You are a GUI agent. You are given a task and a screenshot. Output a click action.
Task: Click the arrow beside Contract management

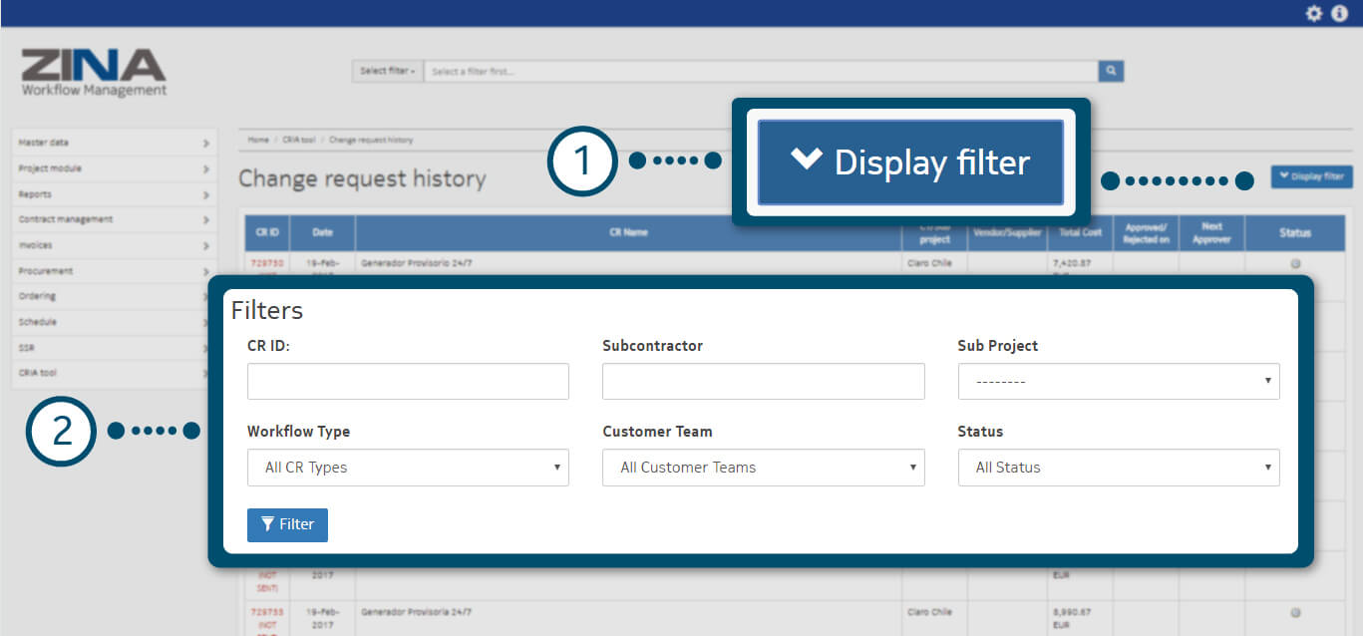[205, 220]
